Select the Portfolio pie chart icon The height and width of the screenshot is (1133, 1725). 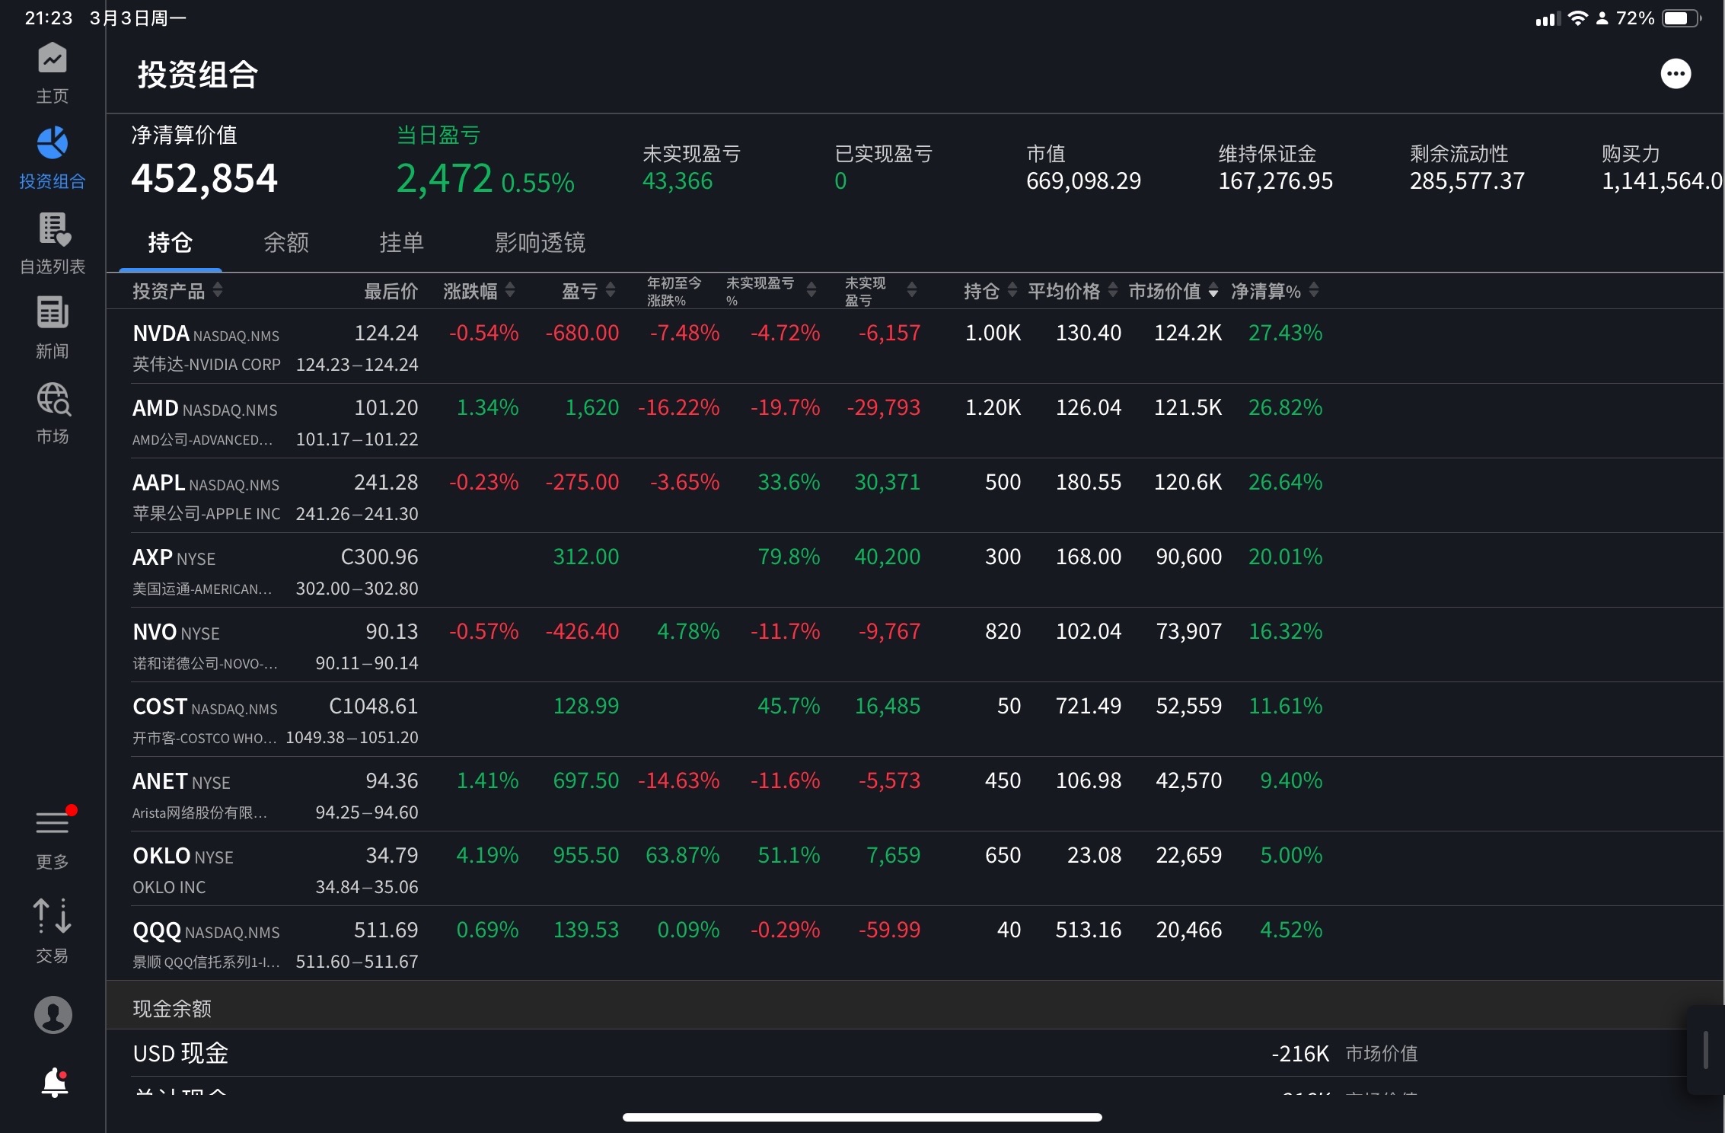(52, 144)
